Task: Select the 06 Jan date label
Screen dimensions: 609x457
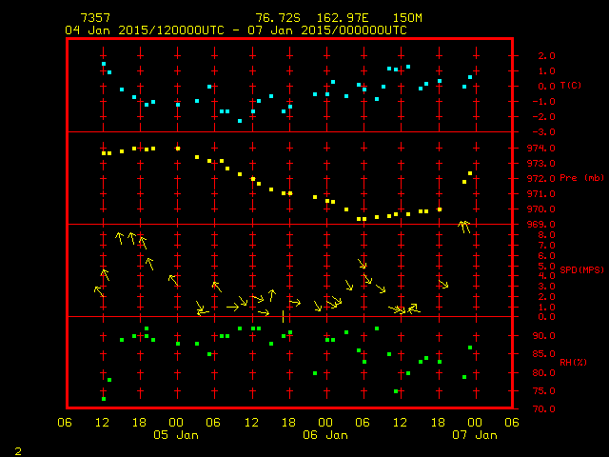Action: 324,434
